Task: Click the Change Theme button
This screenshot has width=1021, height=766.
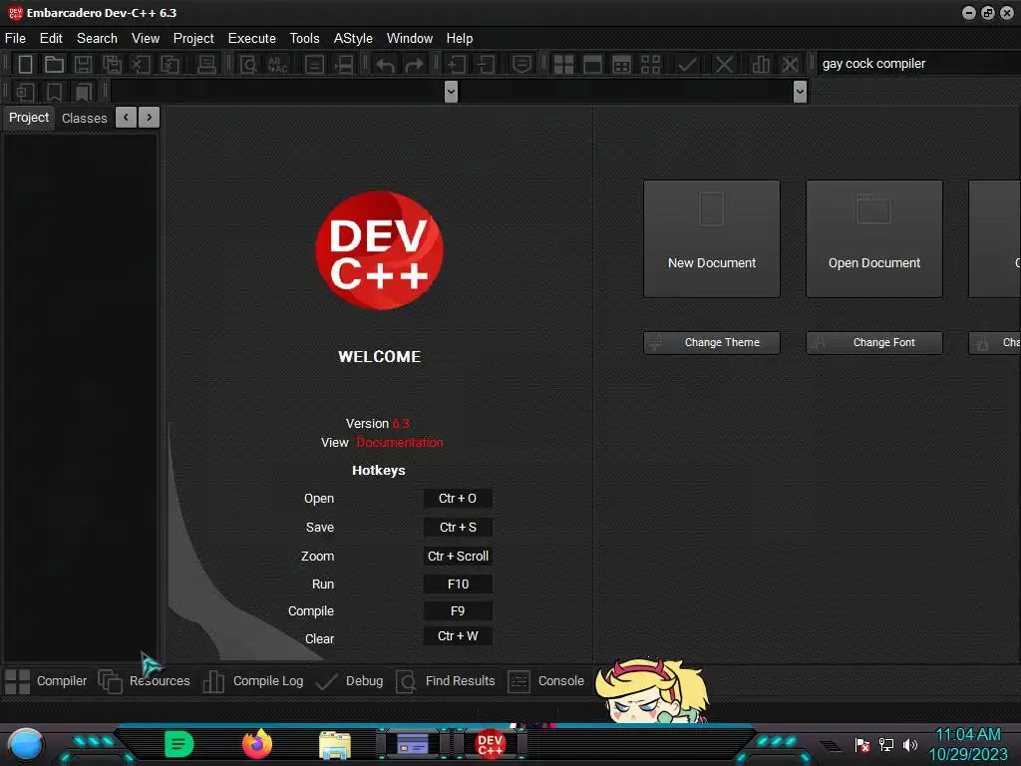Action: pyautogui.click(x=712, y=343)
